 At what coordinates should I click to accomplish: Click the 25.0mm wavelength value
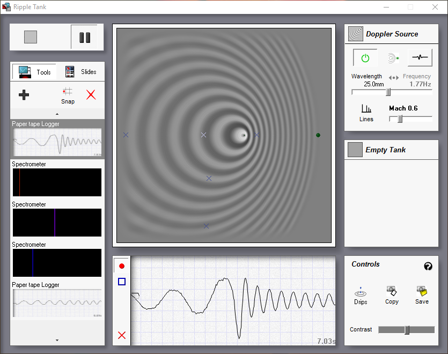[374, 84]
